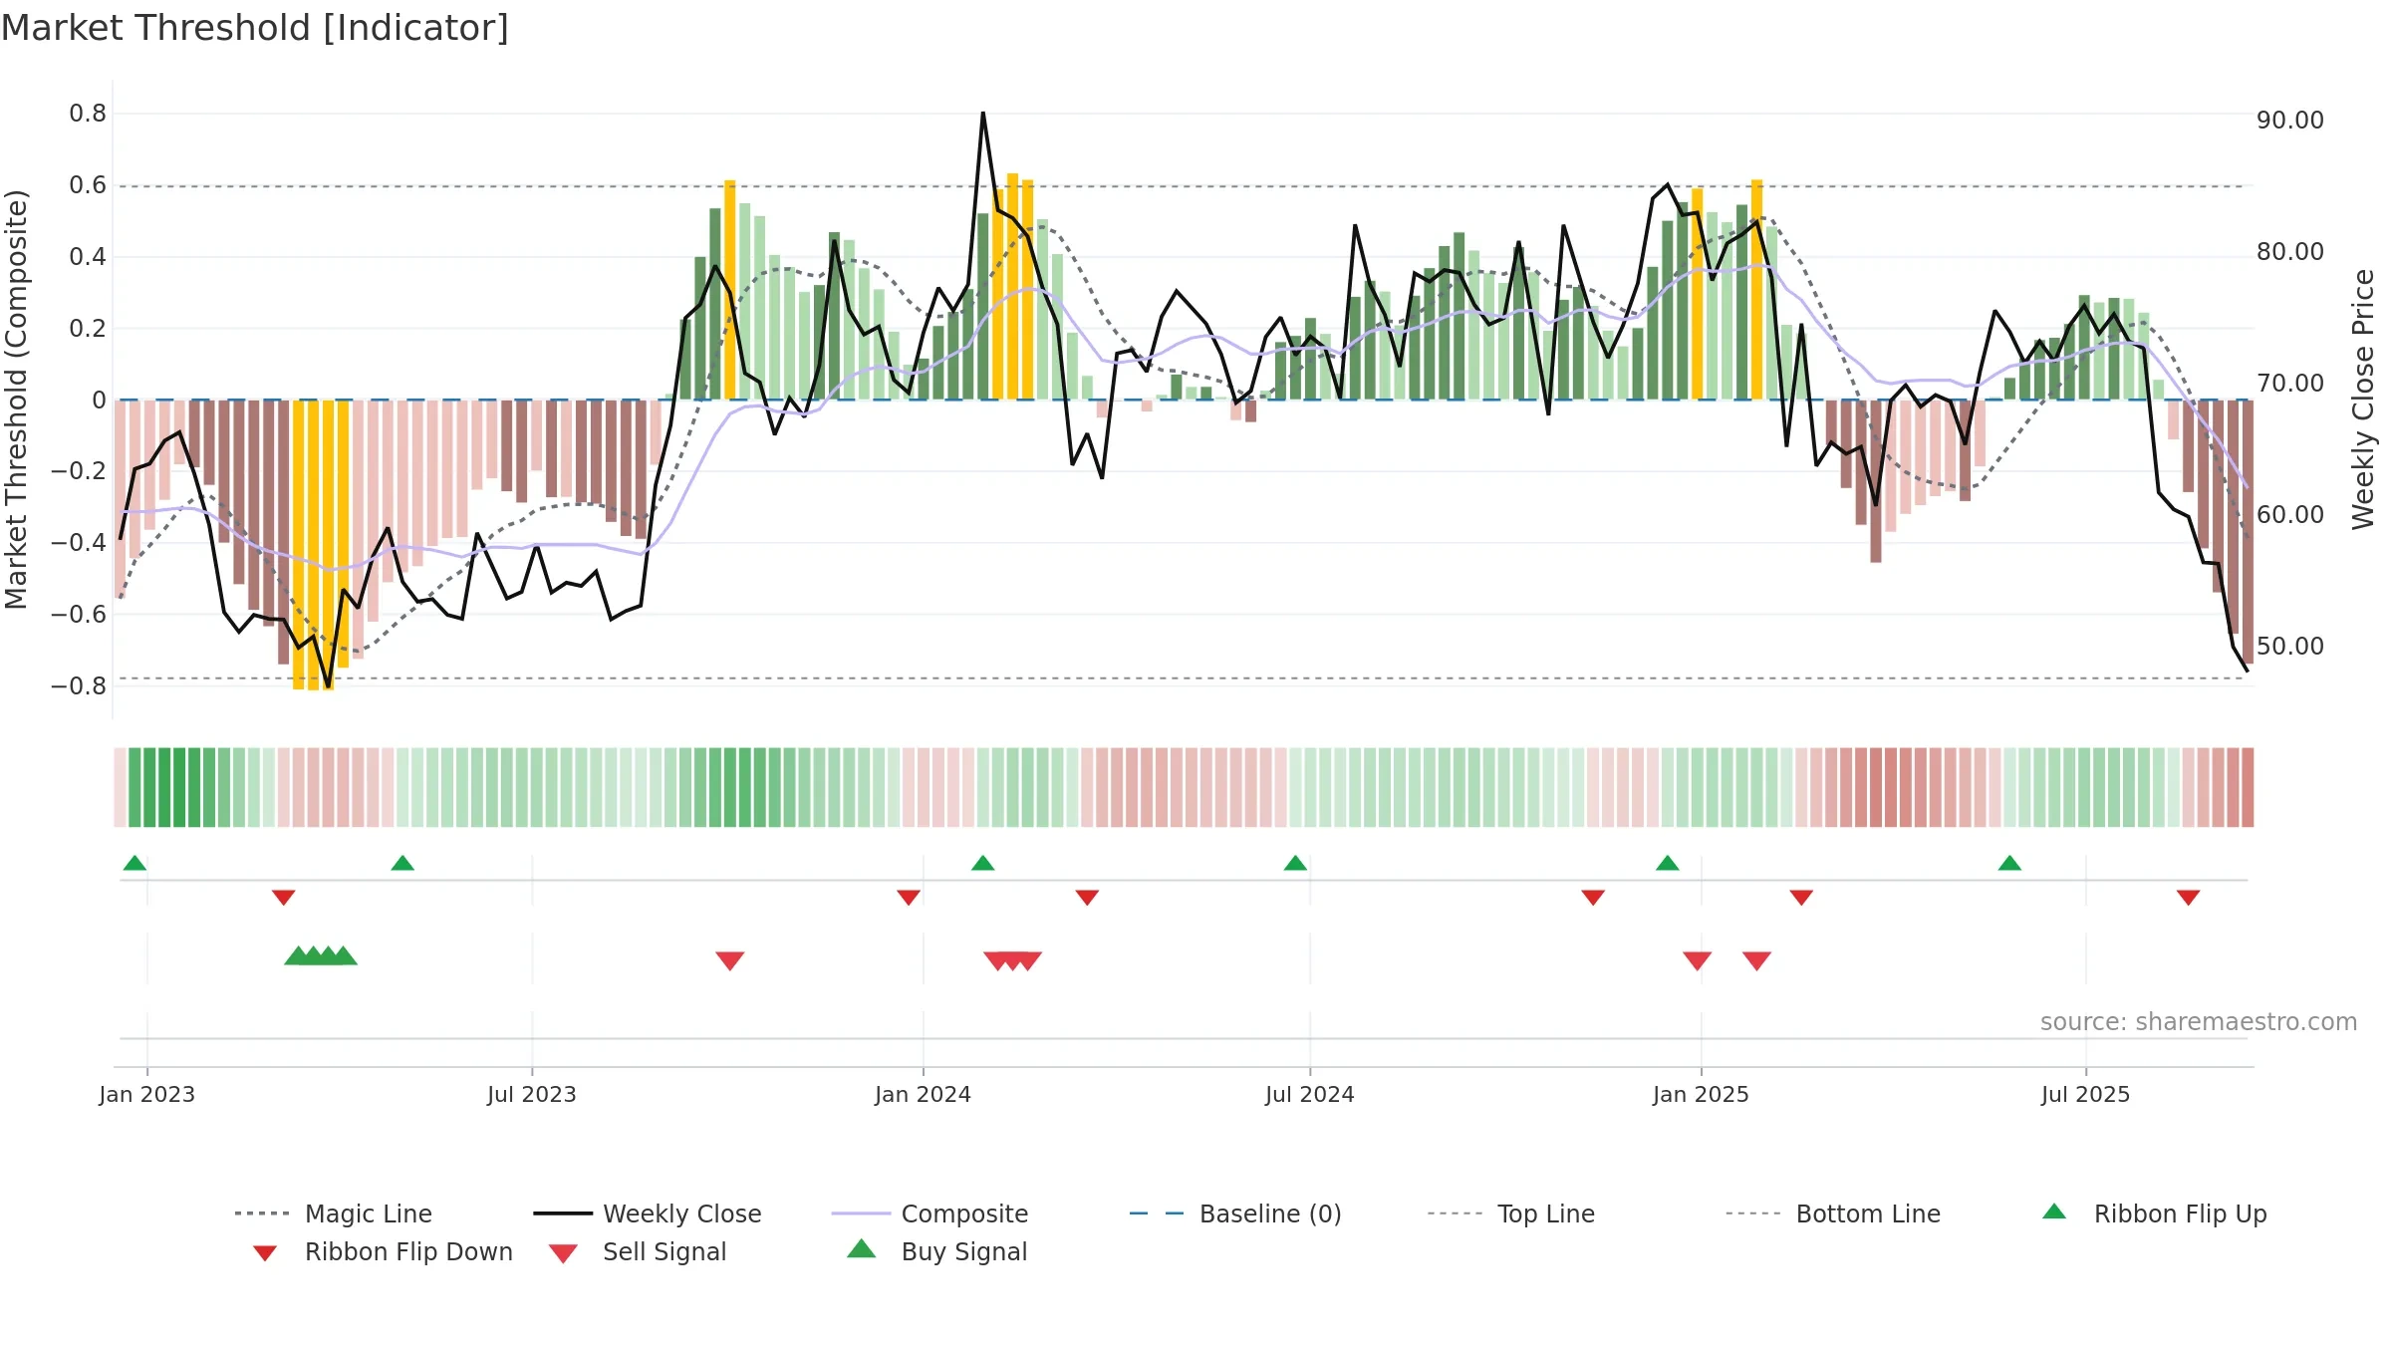The height and width of the screenshot is (1345, 2391).
Task: Click the −0.4 left axis tick label
Action: point(79,543)
